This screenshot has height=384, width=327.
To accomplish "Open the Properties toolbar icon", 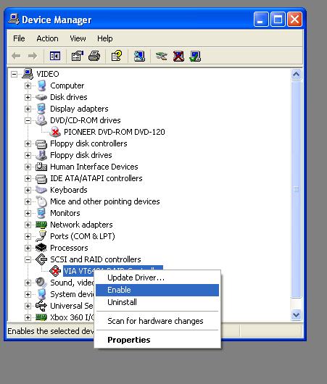I will [x=77, y=56].
